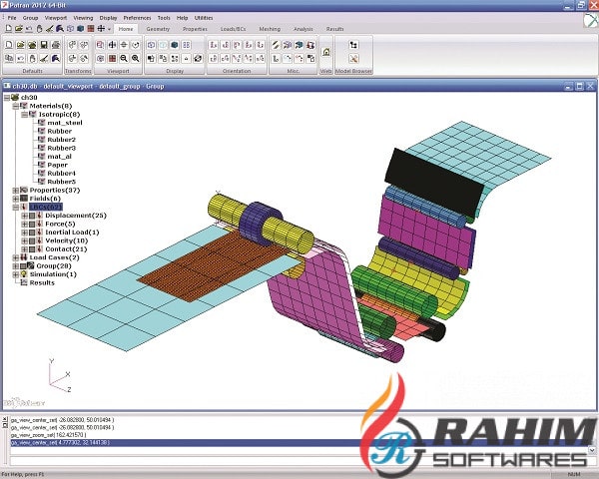Click the mat_steel material icon
Screen dimensions: 599x479
pyautogui.click(x=42, y=123)
